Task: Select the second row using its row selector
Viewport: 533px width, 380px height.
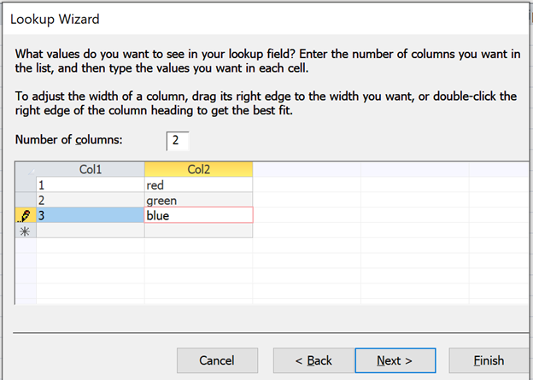Action: [x=25, y=201]
